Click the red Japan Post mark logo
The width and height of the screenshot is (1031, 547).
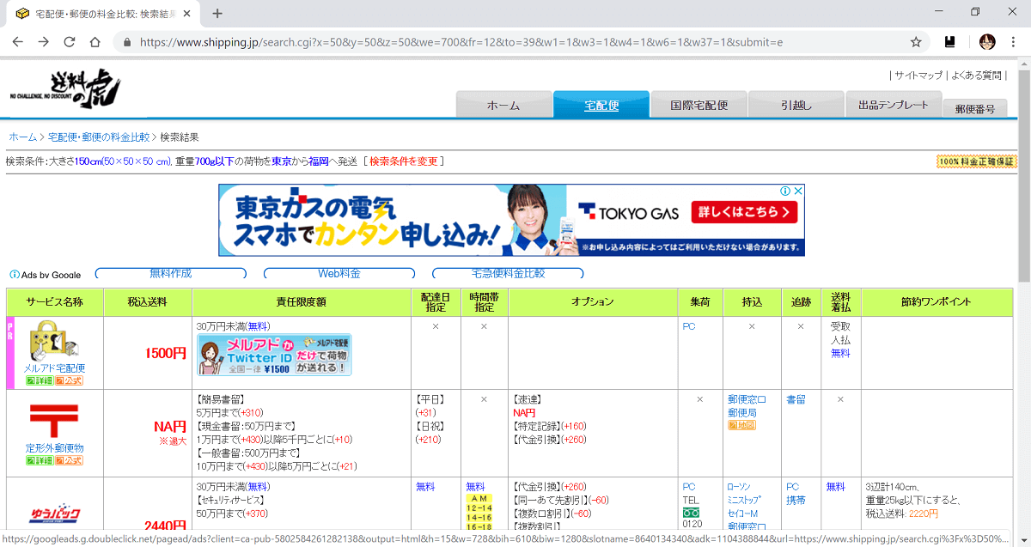[53, 422]
